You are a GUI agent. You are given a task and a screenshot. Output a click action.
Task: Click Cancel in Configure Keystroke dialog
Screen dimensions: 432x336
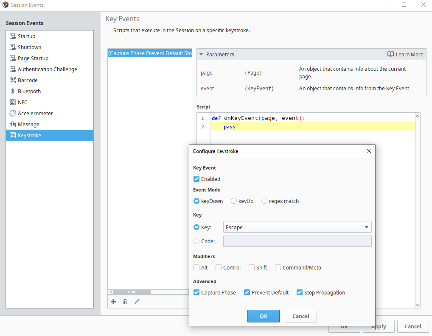click(x=300, y=316)
